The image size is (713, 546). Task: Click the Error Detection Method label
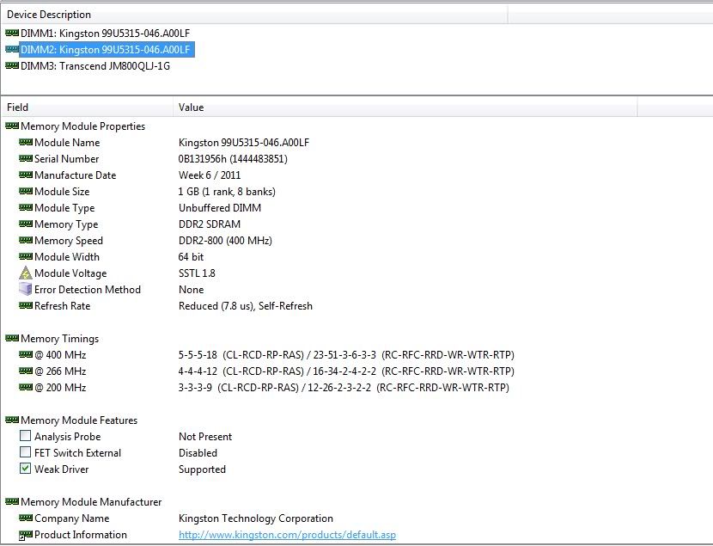click(x=88, y=290)
